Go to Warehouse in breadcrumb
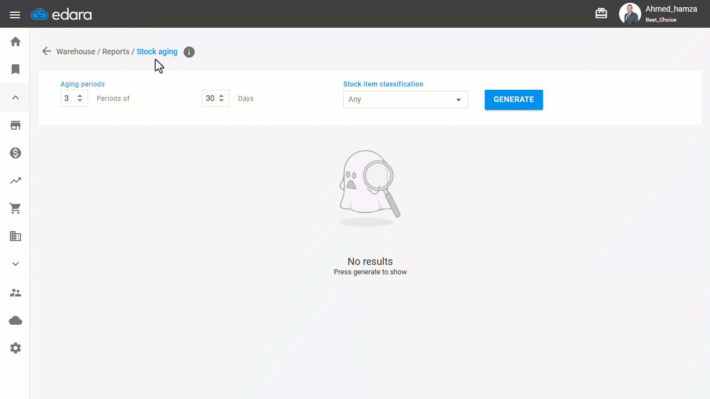The height and width of the screenshot is (399, 710). (75, 52)
